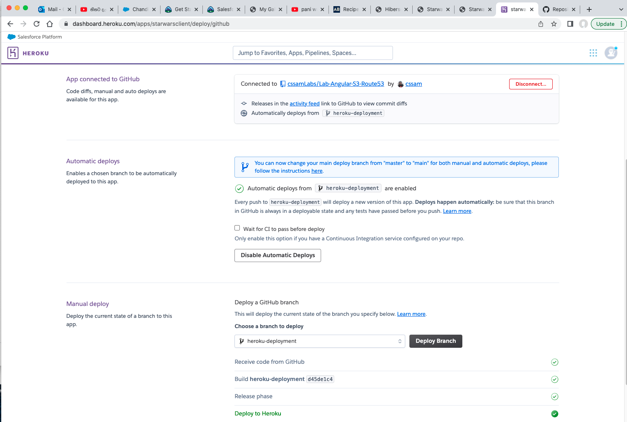This screenshot has height=422, width=627.
Task: Click the green check beside Receive code from GitHub
Action: pos(555,362)
